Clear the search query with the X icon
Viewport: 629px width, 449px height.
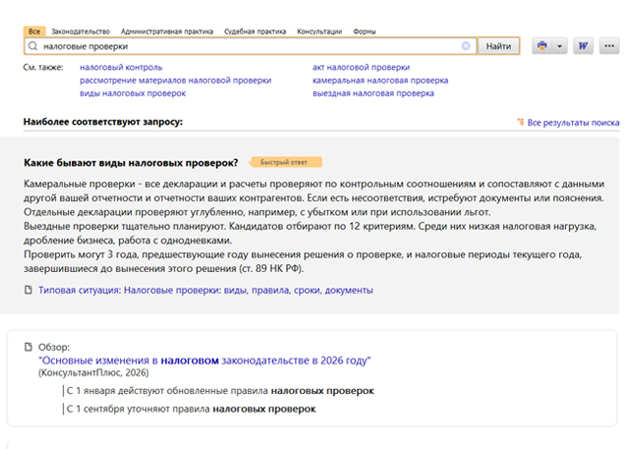click(466, 46)
